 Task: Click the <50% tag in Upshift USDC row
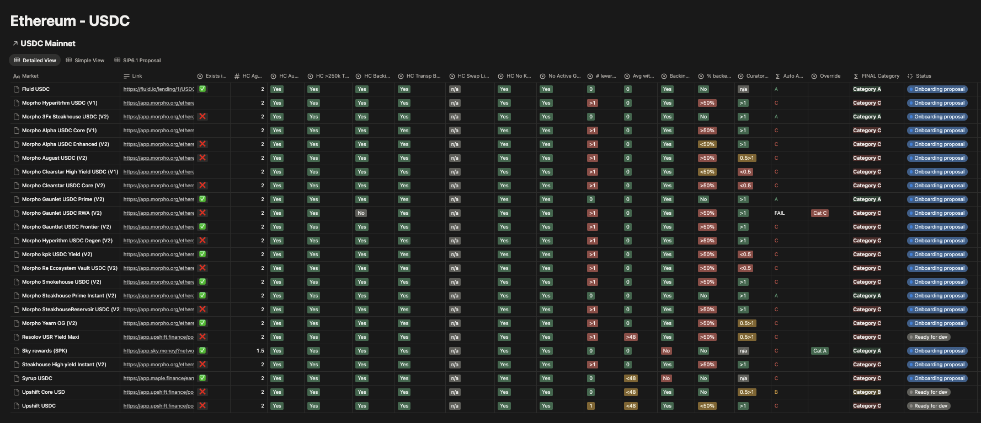707,406
